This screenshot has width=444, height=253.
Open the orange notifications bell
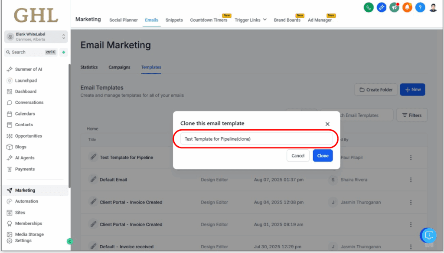(x=407, y=7)
